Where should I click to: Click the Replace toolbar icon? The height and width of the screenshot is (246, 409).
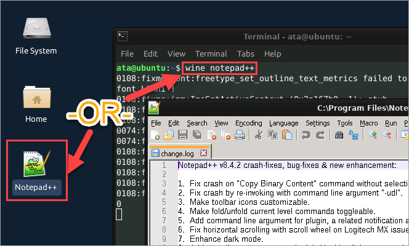[354, 135]
